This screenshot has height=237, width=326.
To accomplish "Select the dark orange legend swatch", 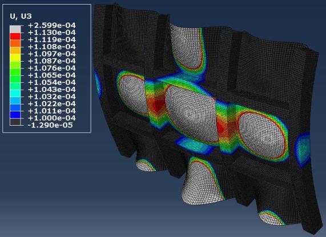I will [x=15, y=43].
